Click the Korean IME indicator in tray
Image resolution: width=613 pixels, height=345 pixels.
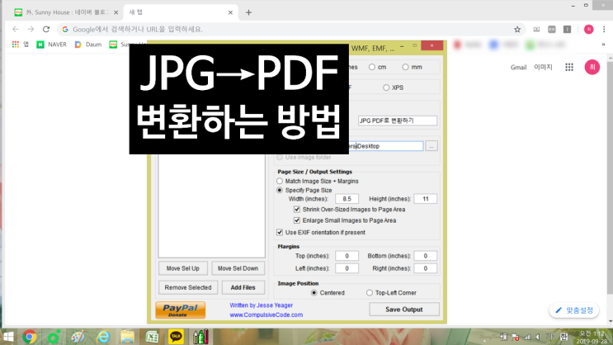(563, 337)
